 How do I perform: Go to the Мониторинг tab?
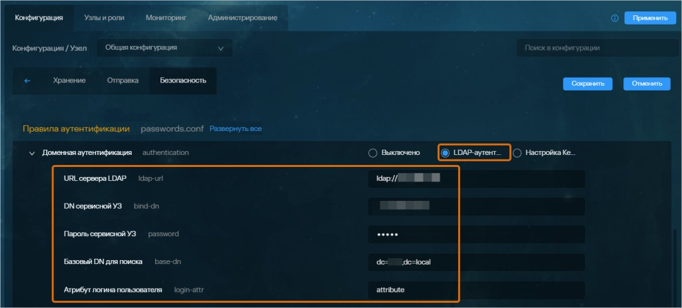(165, 18)
